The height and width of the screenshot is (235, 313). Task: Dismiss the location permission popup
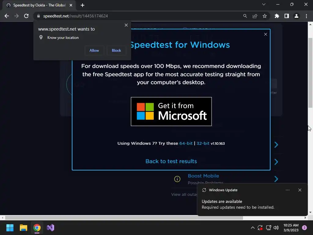tap(126, 25)
